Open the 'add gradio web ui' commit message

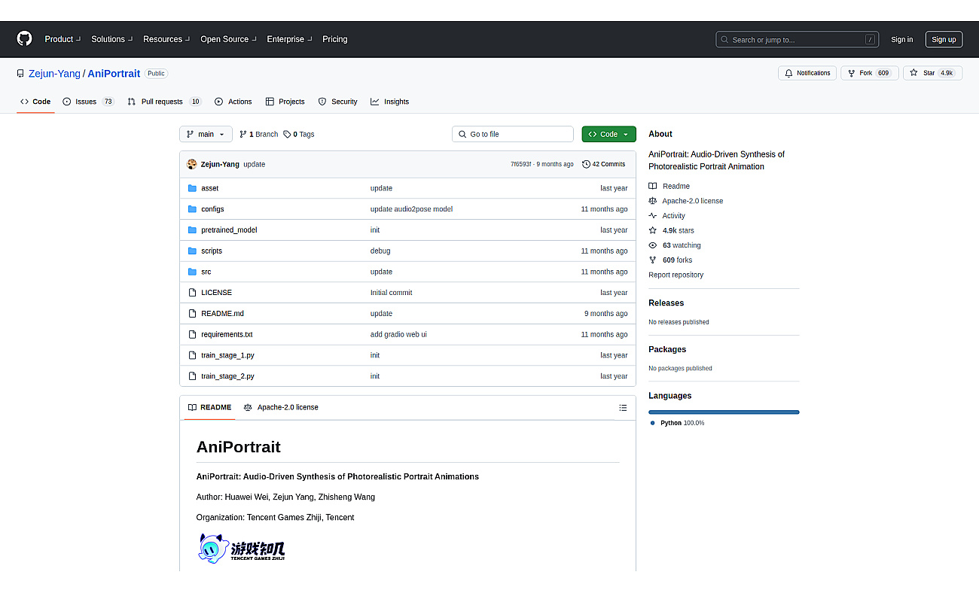click(398, 334)
